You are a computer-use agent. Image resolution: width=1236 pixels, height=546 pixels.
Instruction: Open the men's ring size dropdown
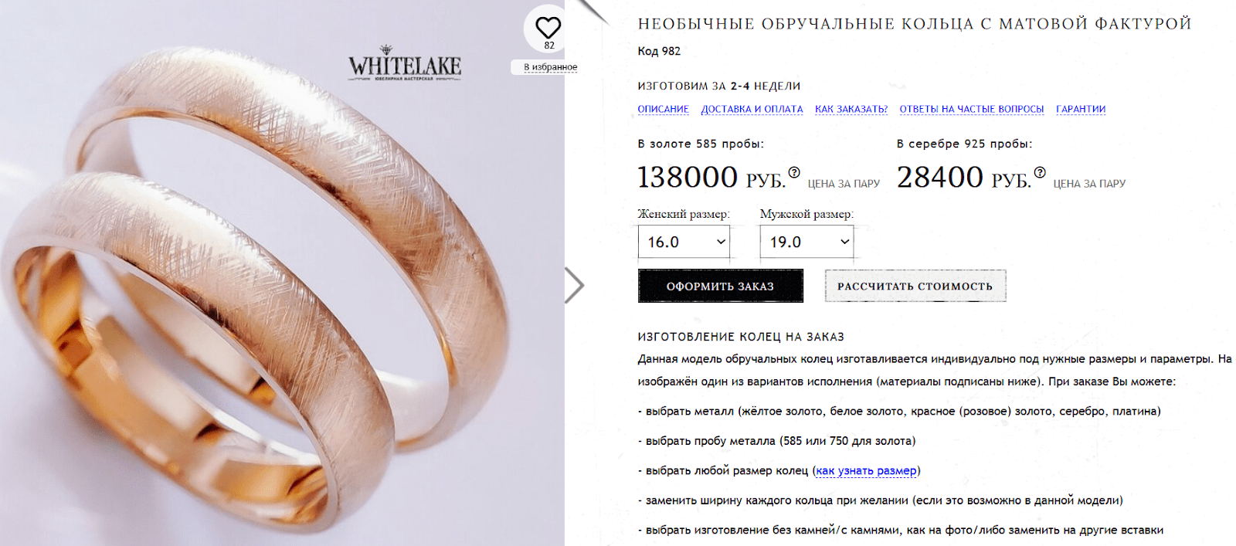click(806, 242)
